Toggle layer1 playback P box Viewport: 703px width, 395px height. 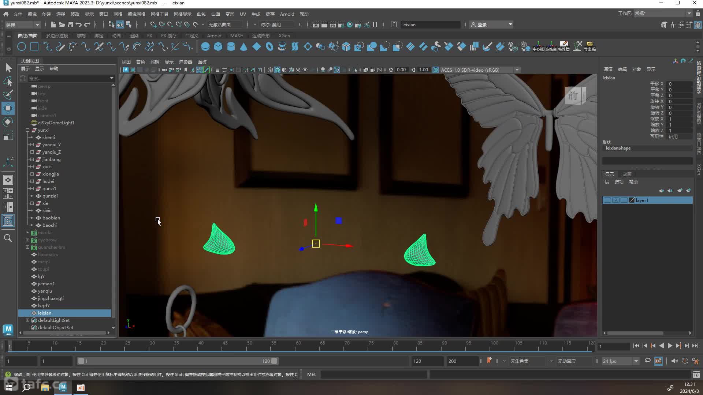616,200
